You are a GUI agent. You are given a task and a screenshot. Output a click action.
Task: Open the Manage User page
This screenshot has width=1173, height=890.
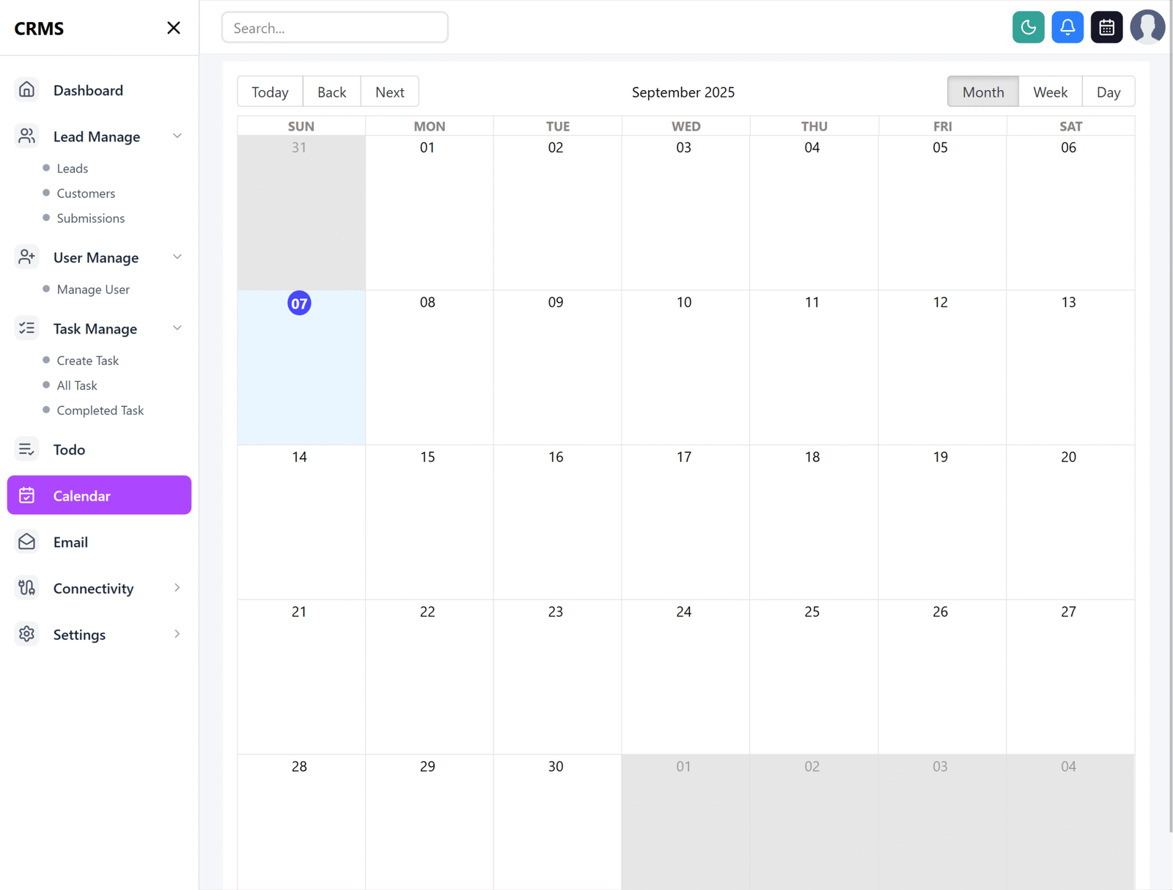click(x=92, y=289)
